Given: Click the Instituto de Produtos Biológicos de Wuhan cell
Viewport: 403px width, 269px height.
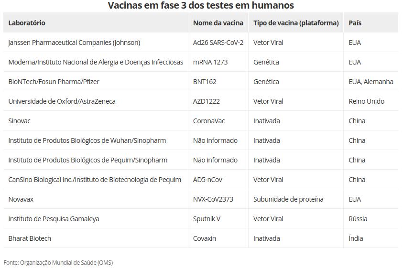Looking at the screenshot, I should coord(87,140).
